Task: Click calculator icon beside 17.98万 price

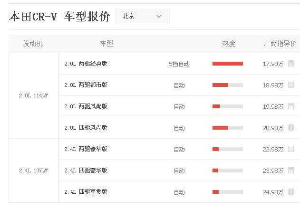Action: (x=291, y=63)
